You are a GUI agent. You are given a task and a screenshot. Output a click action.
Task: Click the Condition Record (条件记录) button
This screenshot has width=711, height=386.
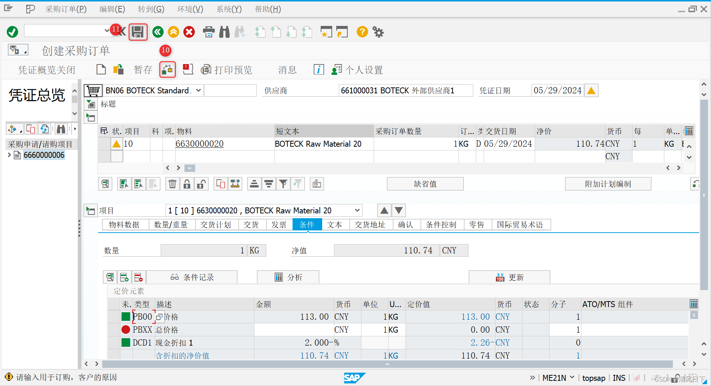click(192, 277)
